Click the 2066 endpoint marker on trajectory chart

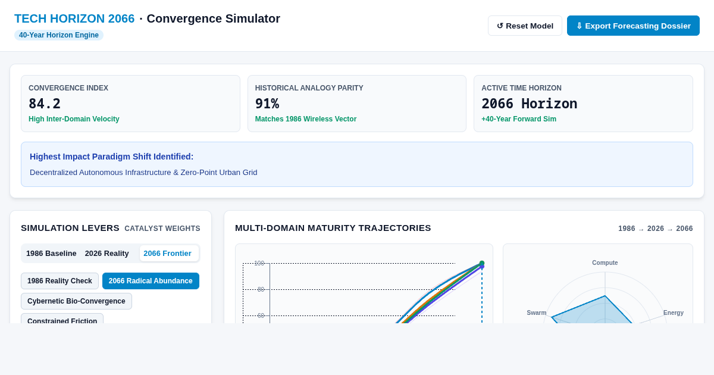point(482,263)
